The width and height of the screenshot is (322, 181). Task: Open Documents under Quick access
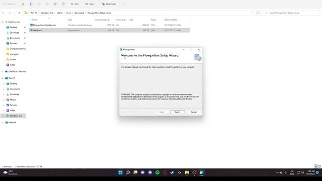coord(15,38)
